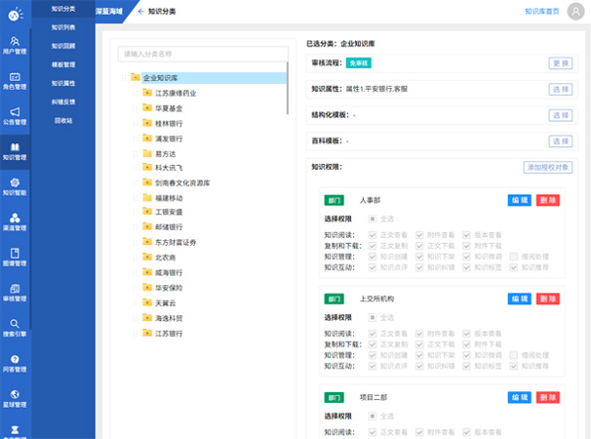
Task: Open 回收站 submenu item
Action: pyautogui.click(x=63, y=120)
